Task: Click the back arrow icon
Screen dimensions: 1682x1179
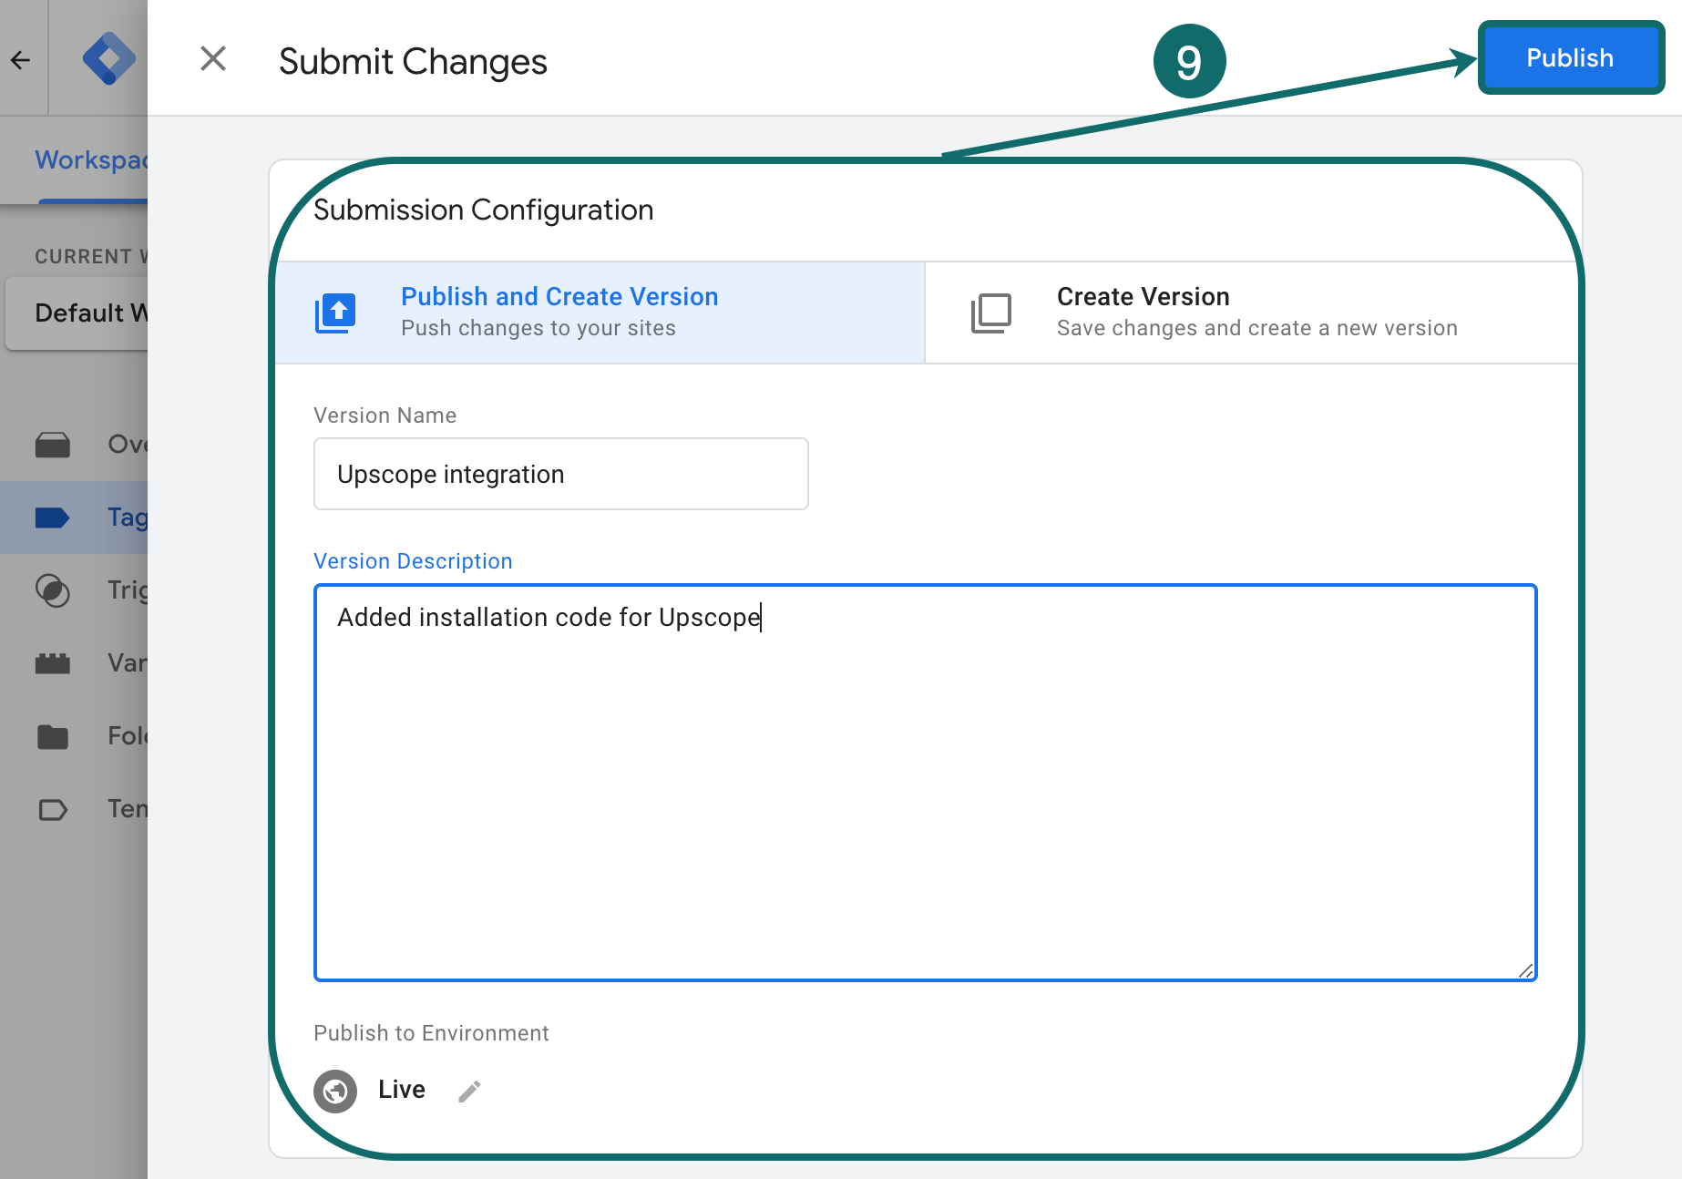Action: pyautogui.click(x=20, y=60)
